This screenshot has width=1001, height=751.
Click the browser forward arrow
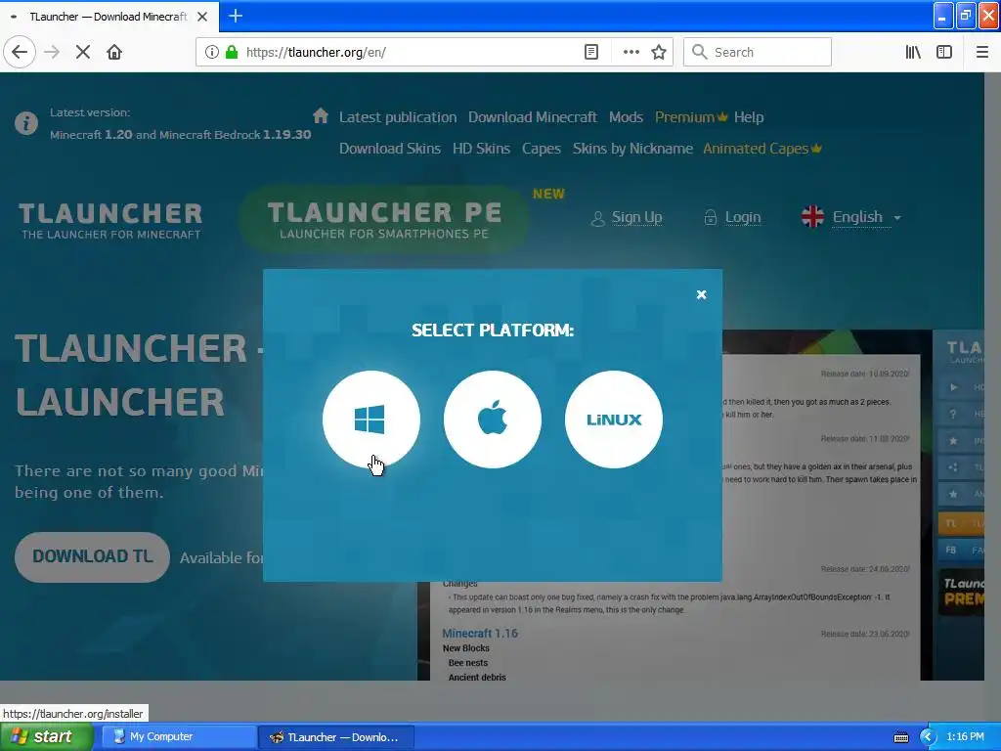click(x=52, y=52)
